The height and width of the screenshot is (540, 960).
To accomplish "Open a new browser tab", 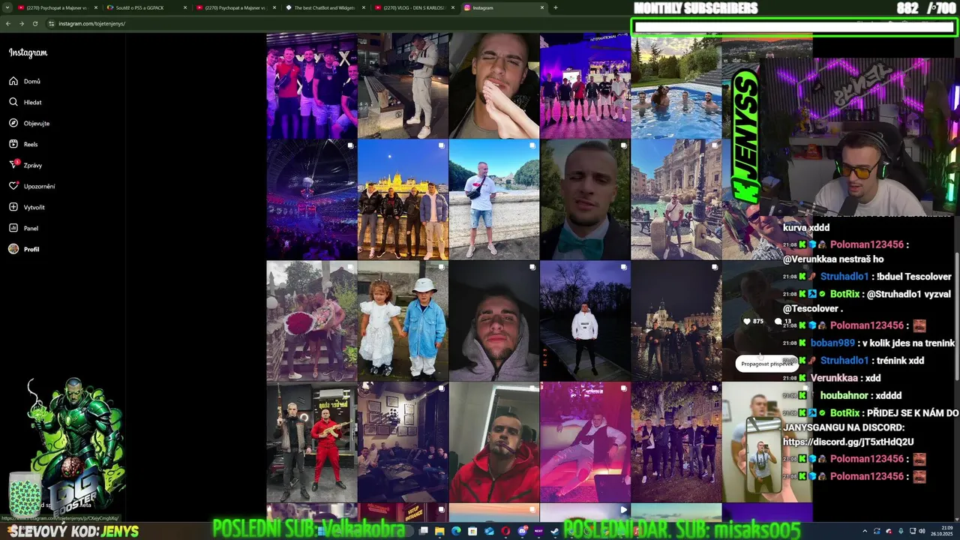I will pyautogui.click(x=556, y=7).
